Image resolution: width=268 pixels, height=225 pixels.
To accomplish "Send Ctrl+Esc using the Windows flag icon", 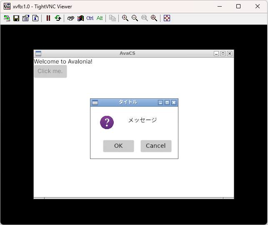I will pyautogui.click(x=80, y=18).
